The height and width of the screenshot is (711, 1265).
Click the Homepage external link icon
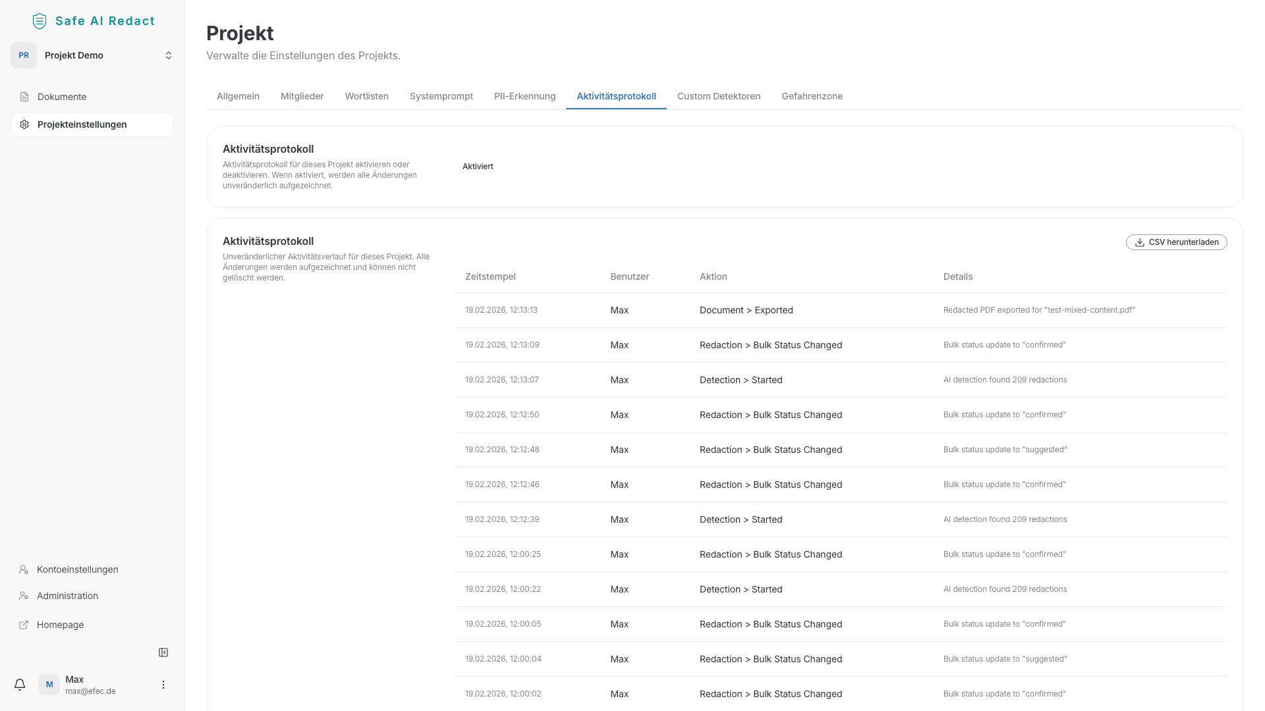point(24,625)
